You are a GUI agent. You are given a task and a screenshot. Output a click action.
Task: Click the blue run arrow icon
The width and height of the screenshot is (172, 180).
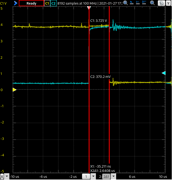point(15,3)
